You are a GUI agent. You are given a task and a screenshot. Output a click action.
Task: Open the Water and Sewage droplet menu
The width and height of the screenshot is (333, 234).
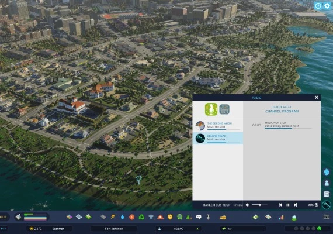coord(122,217)
